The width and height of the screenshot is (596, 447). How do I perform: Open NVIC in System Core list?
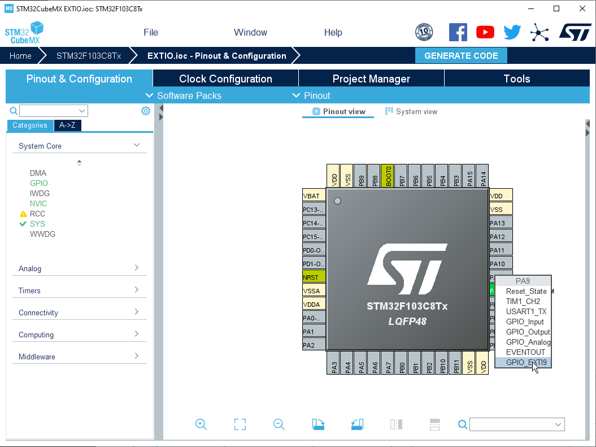pos(38,203)
